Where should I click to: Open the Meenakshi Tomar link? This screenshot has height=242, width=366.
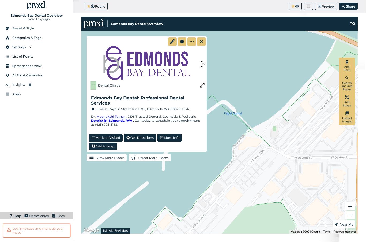pyautogui.click(x=111, y=117)
